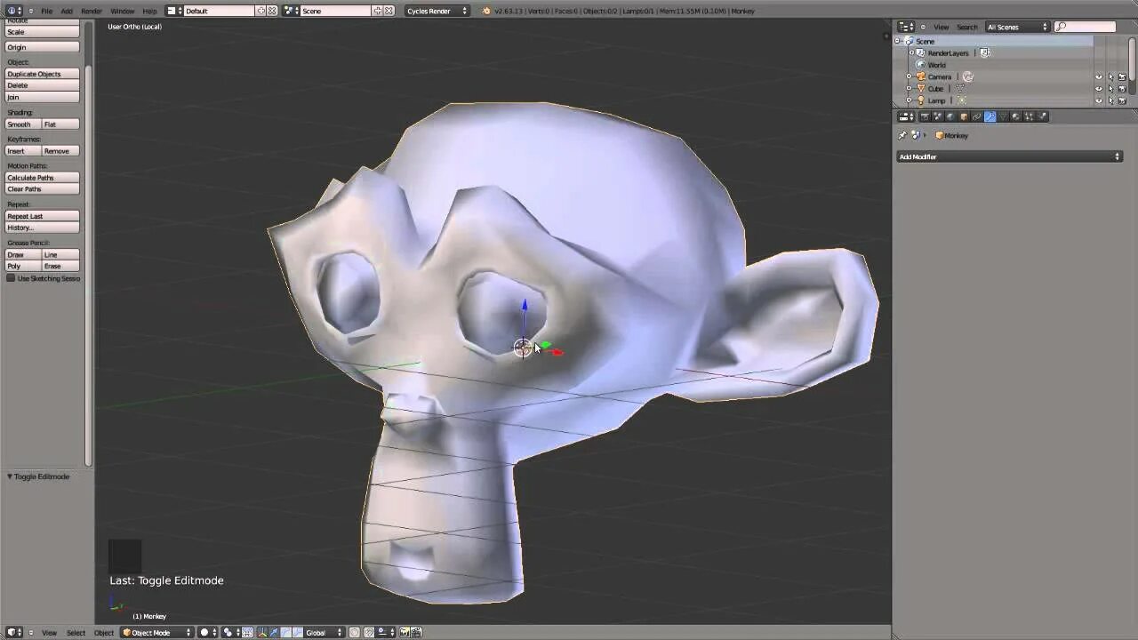This screenshot has width=1138, height=640.
Task: Add a new scene with plus icon
Action: (377, 11)
